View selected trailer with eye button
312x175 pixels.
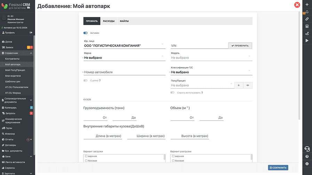pyautogui.click(x=248, y=85)
